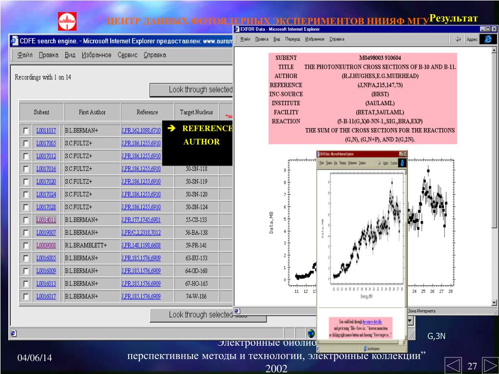Click the page icon in EXFOR status bar
The width and height of the screenshot is (499, 374).
pos(237,311)
